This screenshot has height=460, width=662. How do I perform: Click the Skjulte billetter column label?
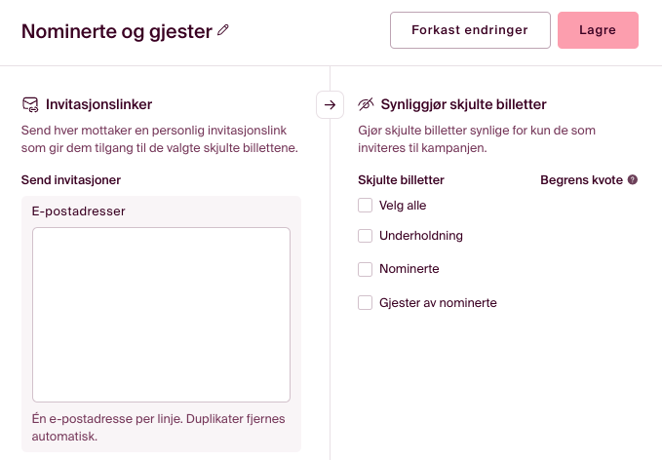pos(402,180)
